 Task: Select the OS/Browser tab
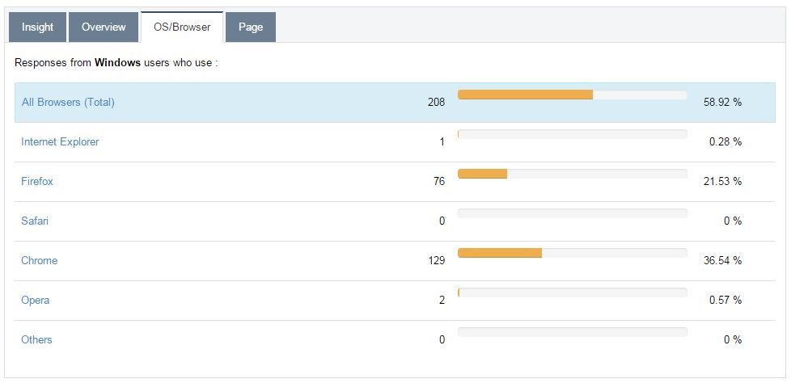coord(182,27)
